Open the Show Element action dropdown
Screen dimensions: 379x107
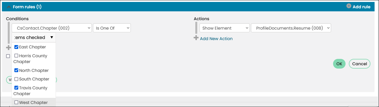pyautogui.click(x=225, y=28)
